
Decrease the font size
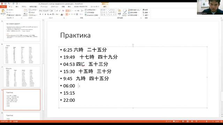(60, 11)
